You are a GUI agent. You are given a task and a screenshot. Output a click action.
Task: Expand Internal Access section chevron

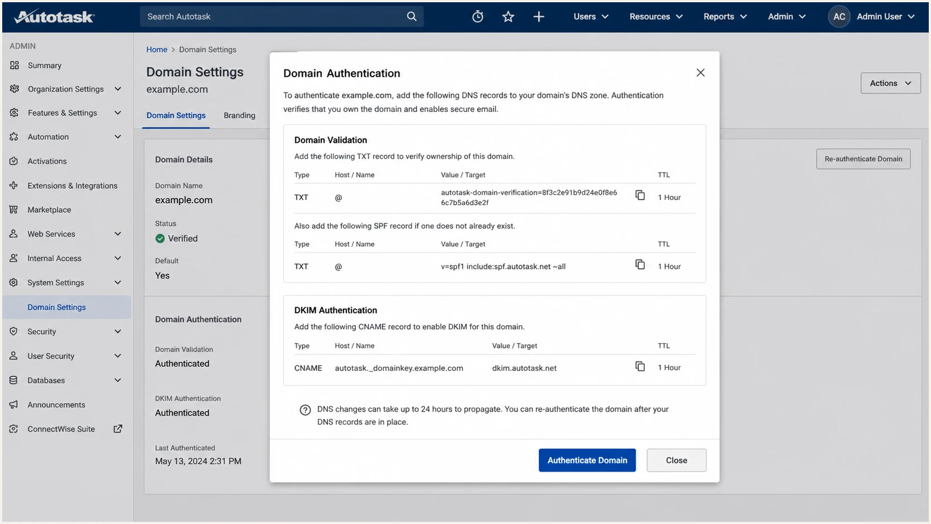tap(117, 258)
